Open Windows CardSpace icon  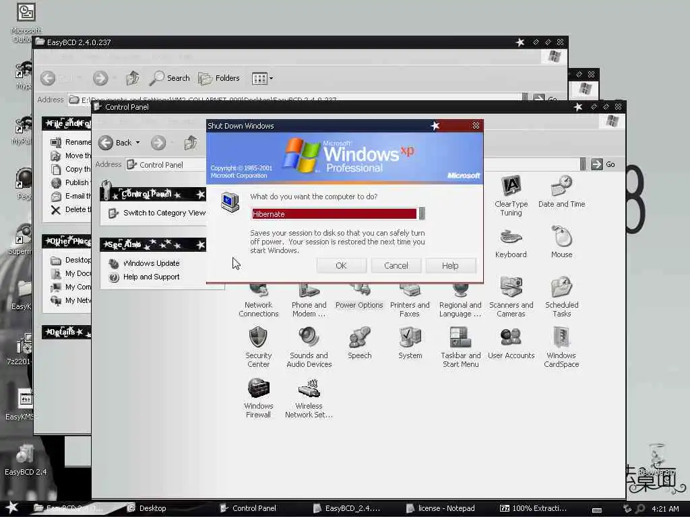coord(561,347)
